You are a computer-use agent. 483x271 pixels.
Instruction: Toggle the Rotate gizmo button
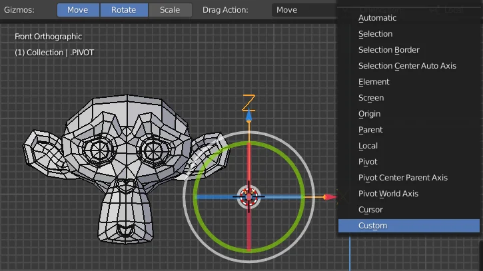click(x=124, y=10)
